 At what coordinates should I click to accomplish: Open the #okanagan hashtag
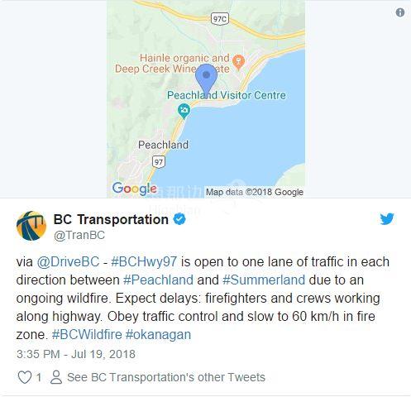158,335
